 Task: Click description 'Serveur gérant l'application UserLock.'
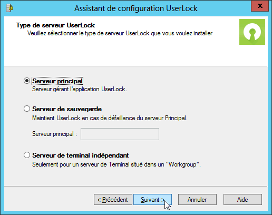[80, 89]
